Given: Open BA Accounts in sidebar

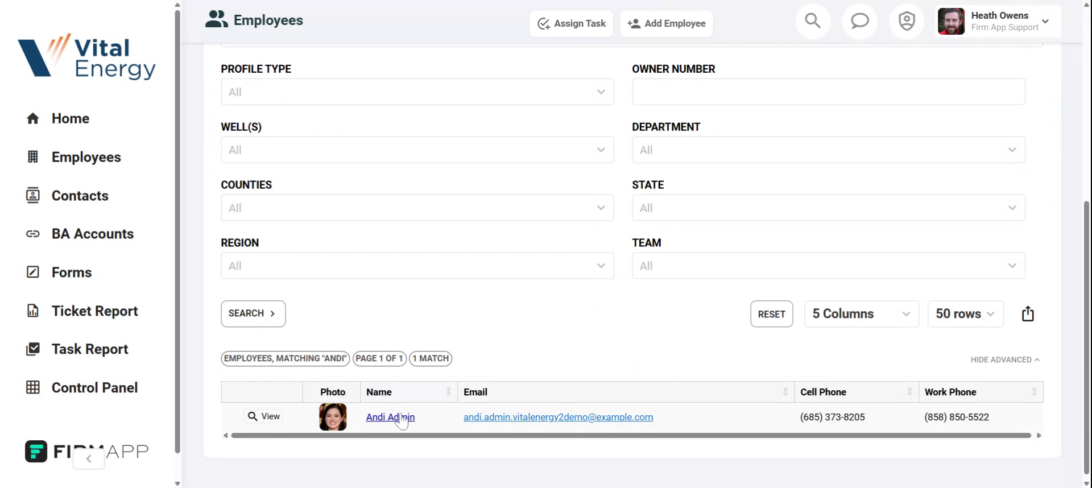Looking at the screenshot, I should pos(93,234).
